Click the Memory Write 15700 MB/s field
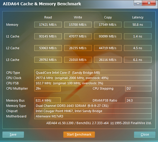 pos(78,25)
